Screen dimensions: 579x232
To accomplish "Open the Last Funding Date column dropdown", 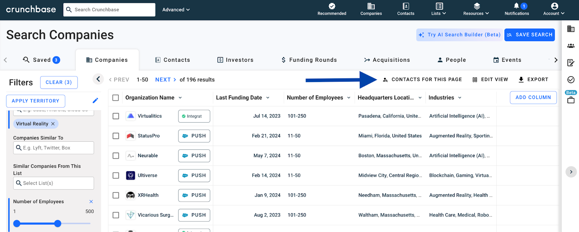I will [268, 98].
